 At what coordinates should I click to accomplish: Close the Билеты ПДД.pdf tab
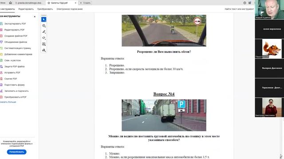click(x=75, y=3)
